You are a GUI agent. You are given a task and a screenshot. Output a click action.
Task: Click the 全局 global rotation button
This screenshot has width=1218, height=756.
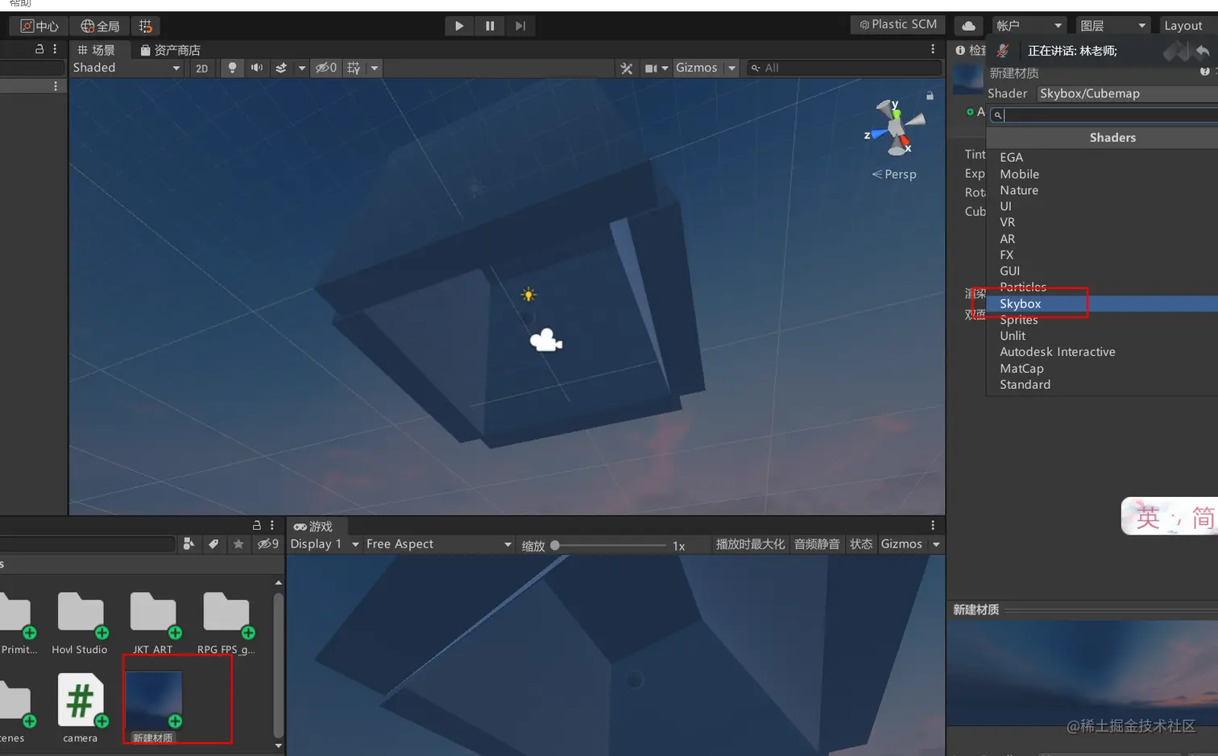(x=100, y=26)
